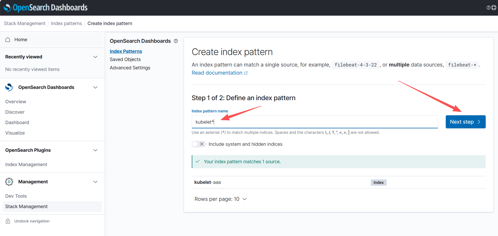Click the lifebuoy support icon in top bar
The height and width of the screenshot is (236, 498).
[494, 8]
